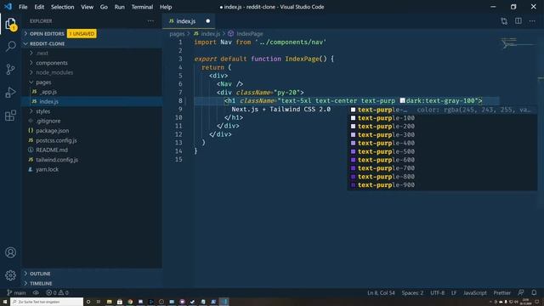The height and width of the screenshot is (306, 544).
Task: Select index.js in the file tree
Action: click(92, 101)
